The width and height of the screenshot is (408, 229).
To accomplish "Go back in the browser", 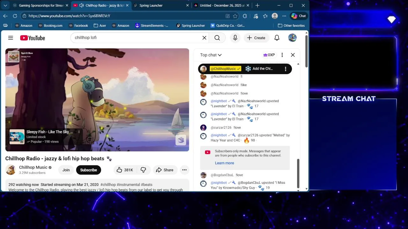I will (5, 16).
